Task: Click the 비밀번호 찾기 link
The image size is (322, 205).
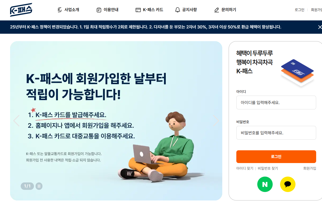Action: coord(268,168)
